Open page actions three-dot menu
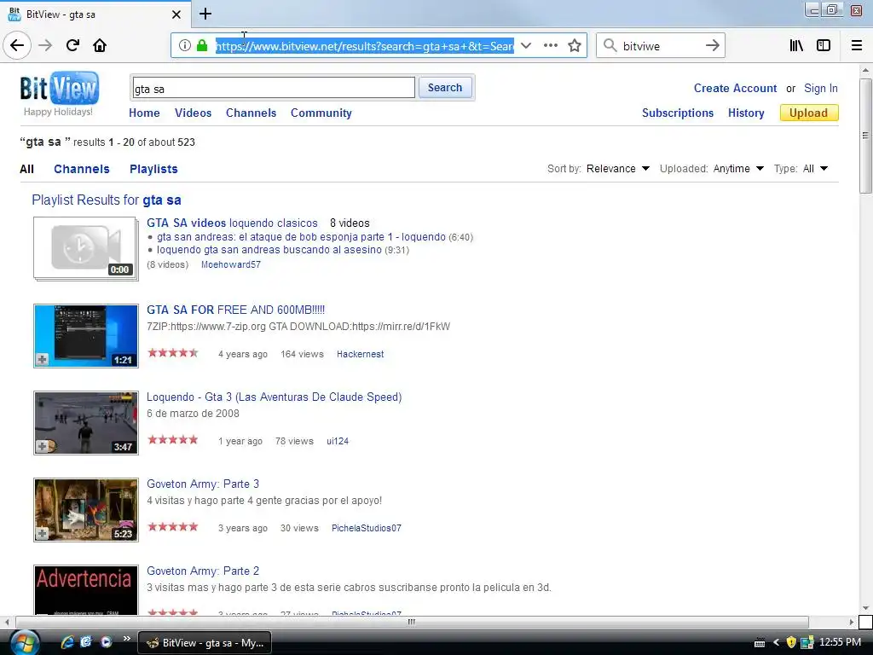The width and height of the screenshot is (873, 655). point(551,46)
